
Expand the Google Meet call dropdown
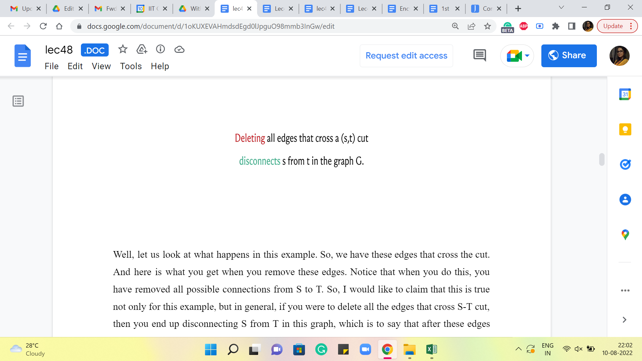tap(527, 55)
